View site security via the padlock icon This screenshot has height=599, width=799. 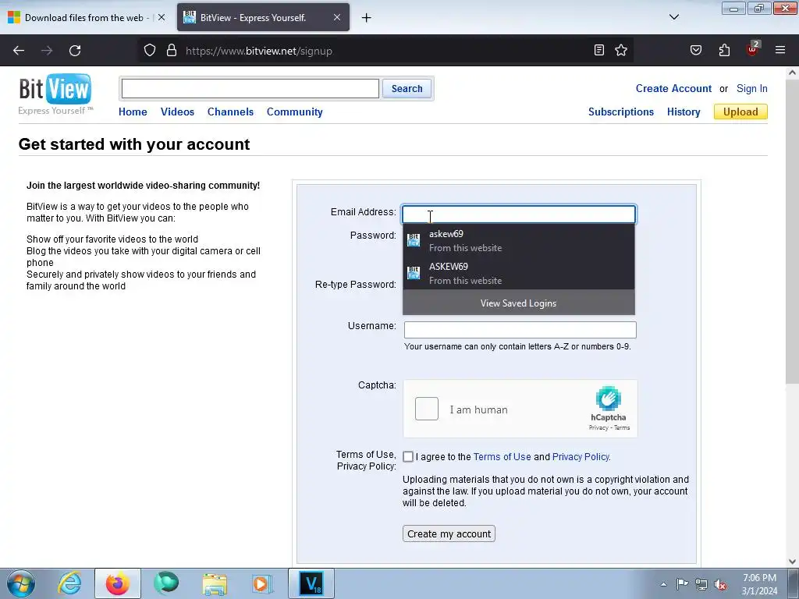pos(172,51)
